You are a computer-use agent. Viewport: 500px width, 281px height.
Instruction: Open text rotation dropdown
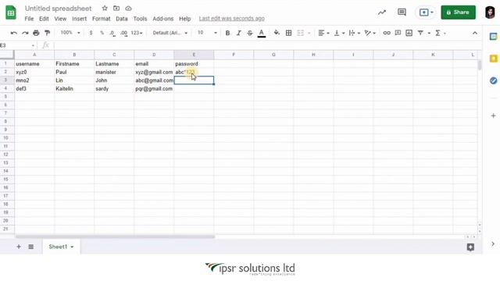pyautogui.click(x=370, y=33)
